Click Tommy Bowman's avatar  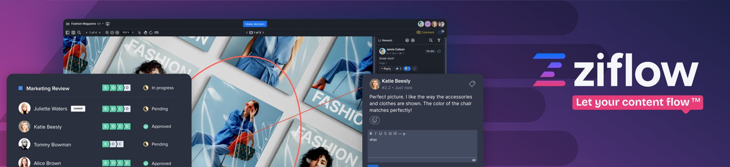click(x=24, y=144)
